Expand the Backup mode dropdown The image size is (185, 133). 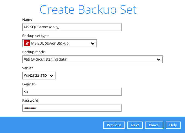(92, 60)
